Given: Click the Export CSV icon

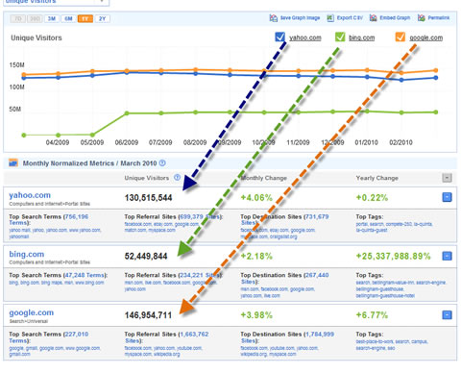Looking at the screenshot, I should pyautogui.click(x=330, y=18).
